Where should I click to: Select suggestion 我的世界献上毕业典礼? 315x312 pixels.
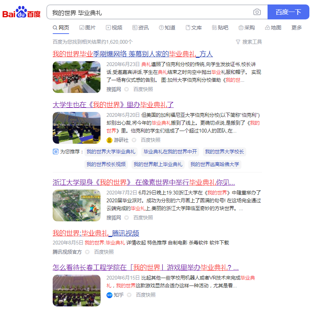(x=158, y=164)
